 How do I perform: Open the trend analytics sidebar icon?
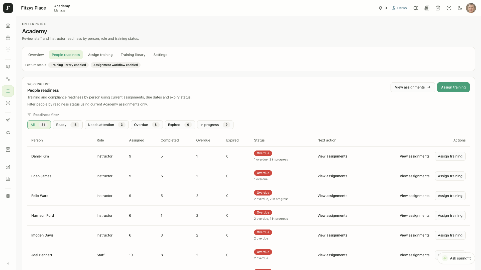8,167
